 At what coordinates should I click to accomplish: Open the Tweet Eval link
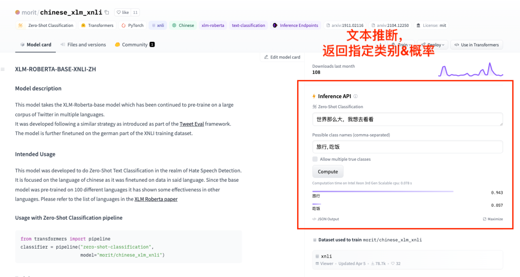(x=192, y=124)
